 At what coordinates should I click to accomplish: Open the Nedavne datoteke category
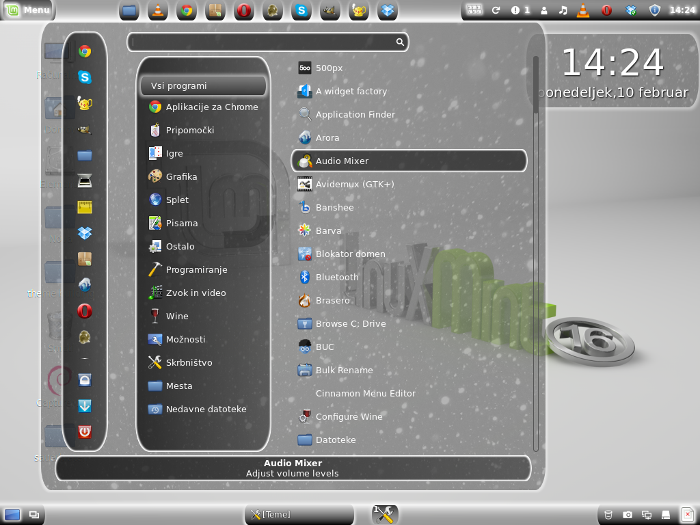[x=204, y=409]
